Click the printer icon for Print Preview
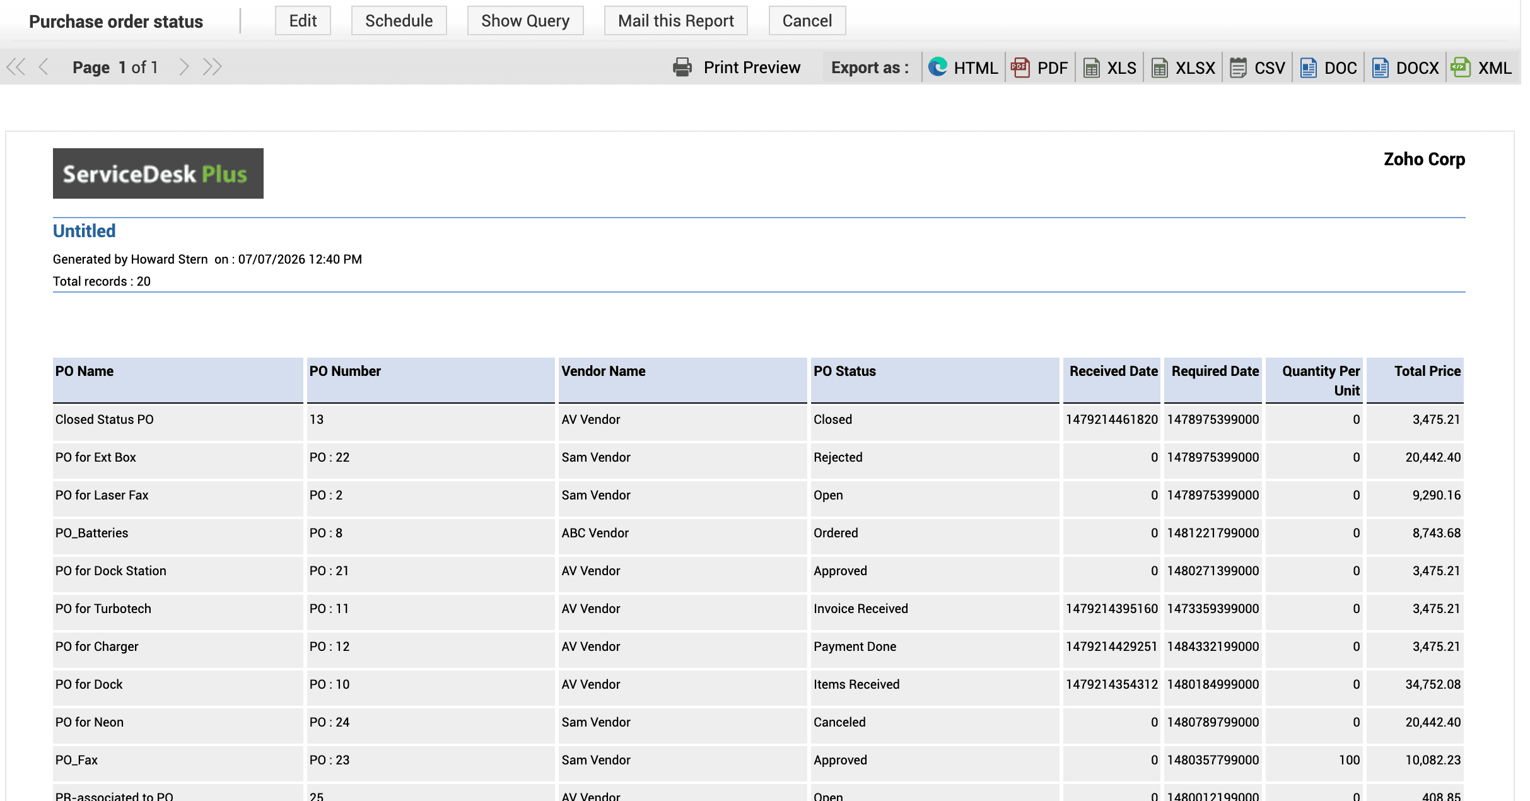This screenshot has width=1530, height=801. pyautogui.click(x=682, y=67)
